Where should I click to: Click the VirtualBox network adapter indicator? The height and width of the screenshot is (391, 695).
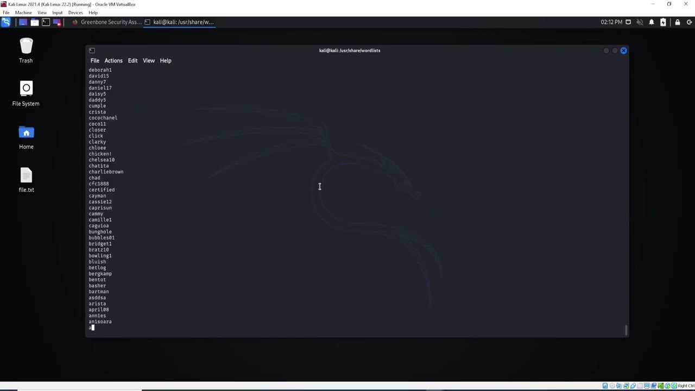click(626, 386)
